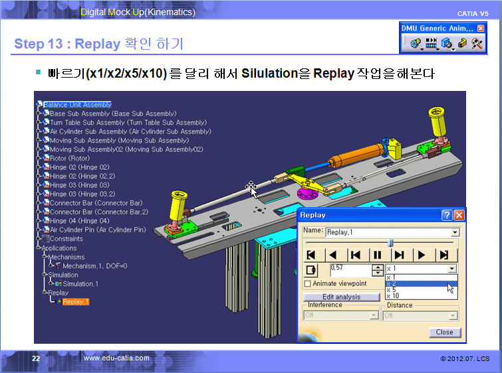Select x 10 speed option
502x373 pixels.
click(x=422, y=296)
